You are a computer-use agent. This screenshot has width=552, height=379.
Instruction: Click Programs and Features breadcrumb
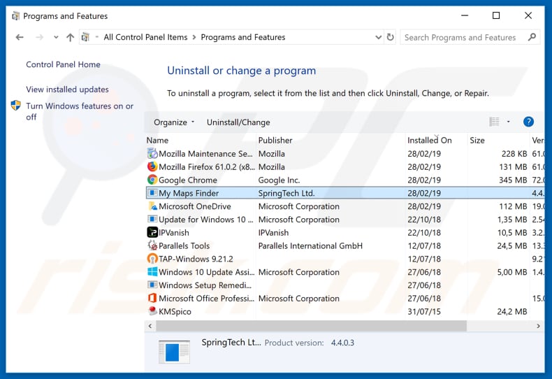point(243,37)
